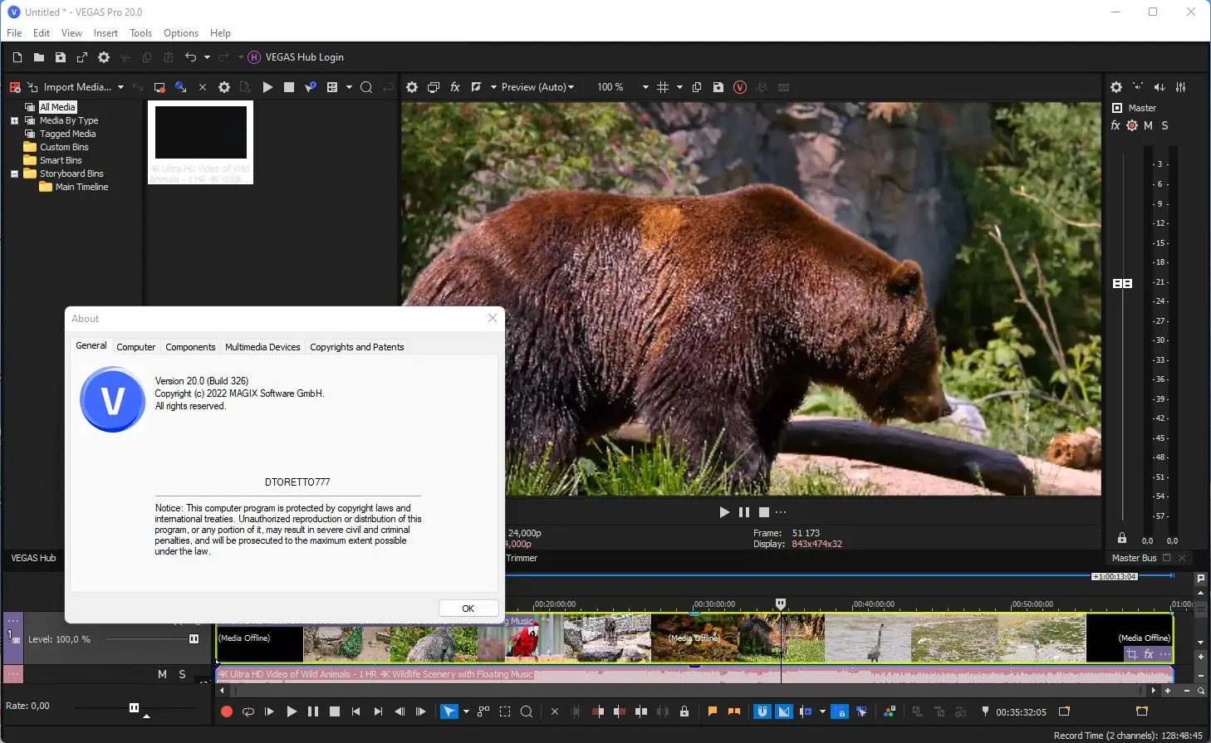
Task: Select the media thumbnail in Project Media
Action: [x=201, y=133]
